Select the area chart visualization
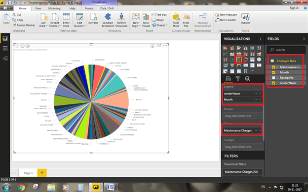 (x=232, y=54)
